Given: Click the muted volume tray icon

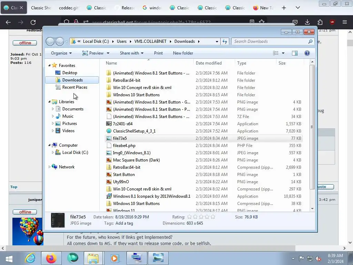Looking at the screenshot, I should (x=318, y=259).
